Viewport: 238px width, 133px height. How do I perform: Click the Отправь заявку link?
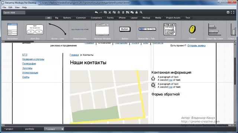pos(196,45)
